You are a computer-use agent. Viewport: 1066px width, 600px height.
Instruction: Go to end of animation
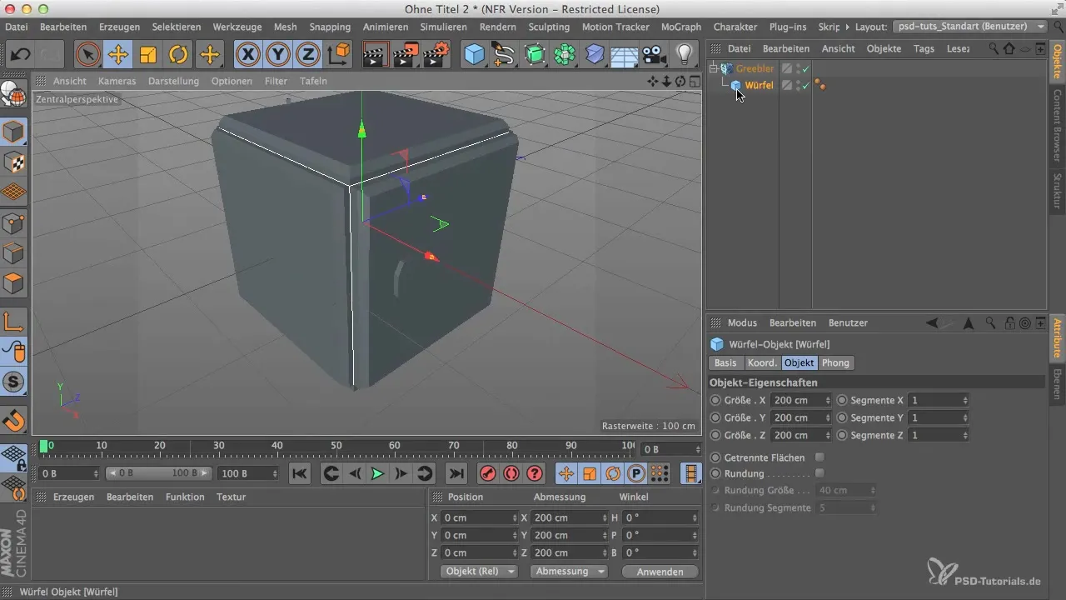click(456, 473)
